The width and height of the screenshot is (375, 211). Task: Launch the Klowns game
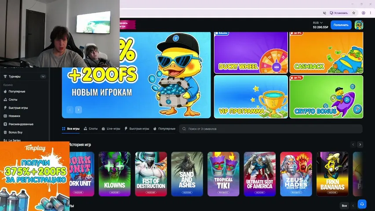[115, 174]
